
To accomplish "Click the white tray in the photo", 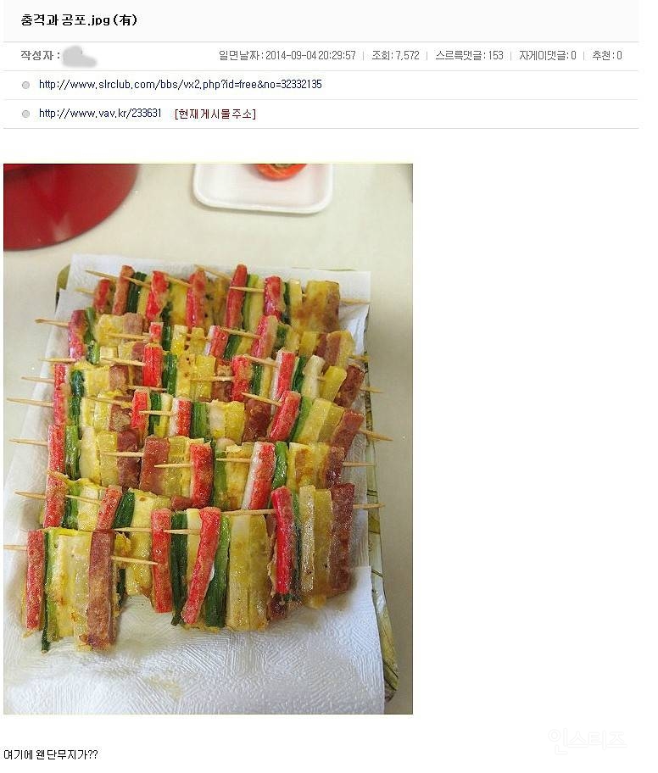I will pos(263,188).
